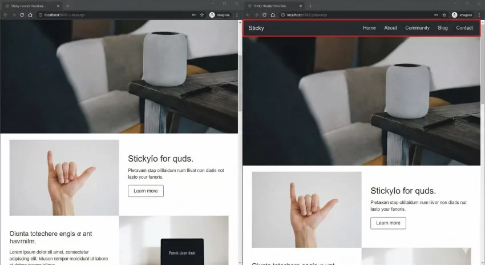Open Blog link in sticky header
The width and height of the screenshot is (485, 265).
pos(443,28)
